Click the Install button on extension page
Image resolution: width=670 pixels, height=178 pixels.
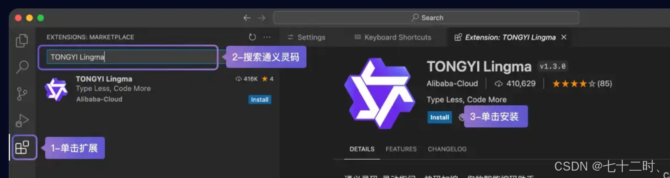[440, 117]
